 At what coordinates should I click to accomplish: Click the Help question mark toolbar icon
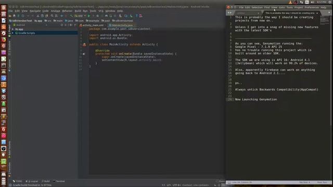[136, 16]
